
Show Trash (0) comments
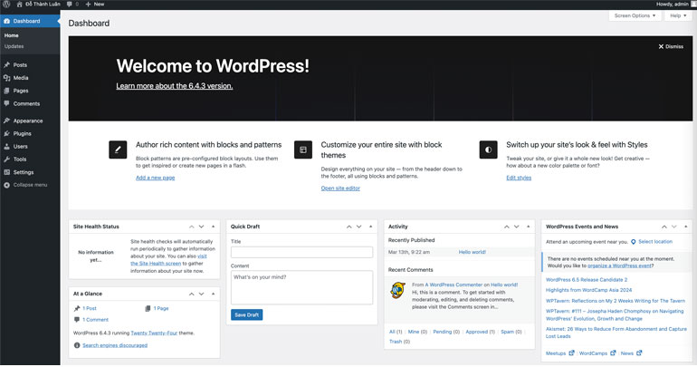(399, 342)
